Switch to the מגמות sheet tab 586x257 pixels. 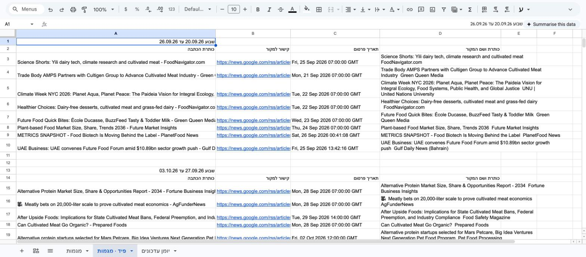point(78,251)
